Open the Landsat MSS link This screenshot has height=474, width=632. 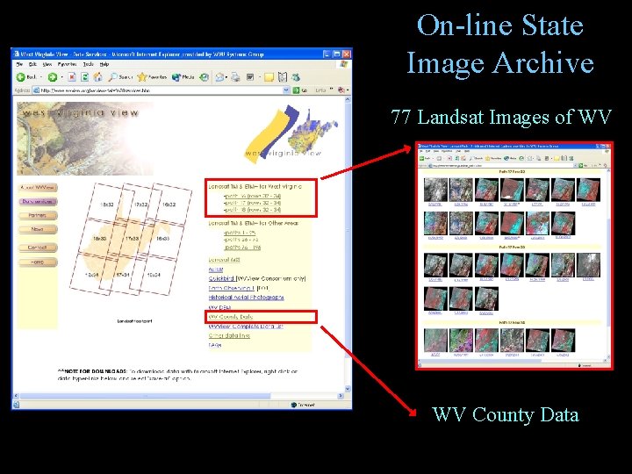pyautogui.click(x=225, y=260)
